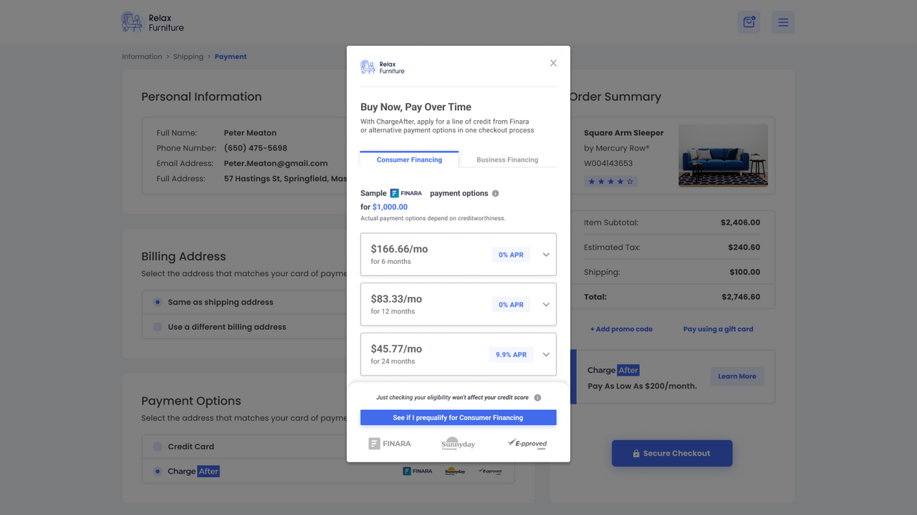The width and height of the screenshot is (917, 515).
Task: Click the email Peter.Meaton@gmail.com
Action: pos(276,164)
